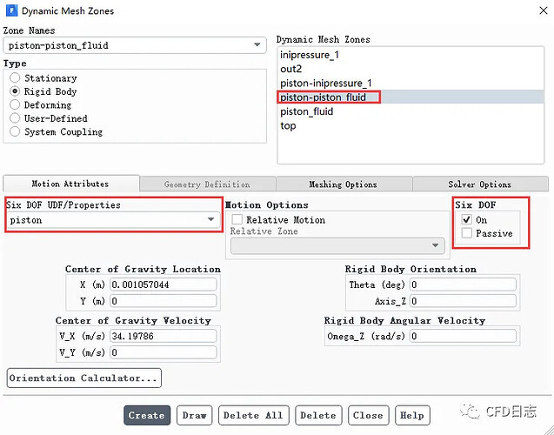Choose the User-Defined type option
Viewport: 554px width, 435px height.
click(15, 118)
